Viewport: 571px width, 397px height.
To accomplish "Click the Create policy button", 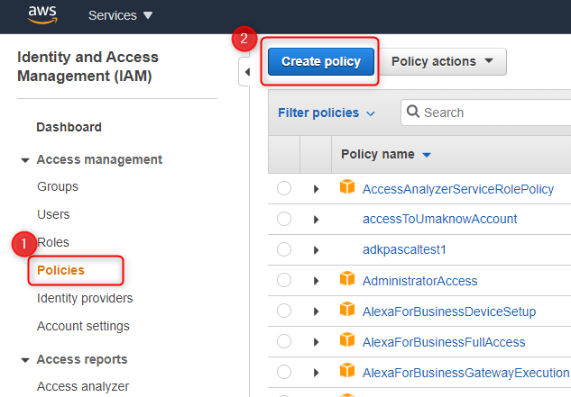I will [x=321, y=61].
